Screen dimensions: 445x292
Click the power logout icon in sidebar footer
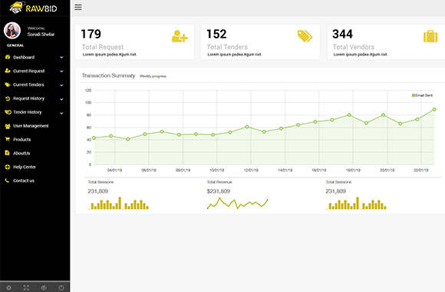61,287
